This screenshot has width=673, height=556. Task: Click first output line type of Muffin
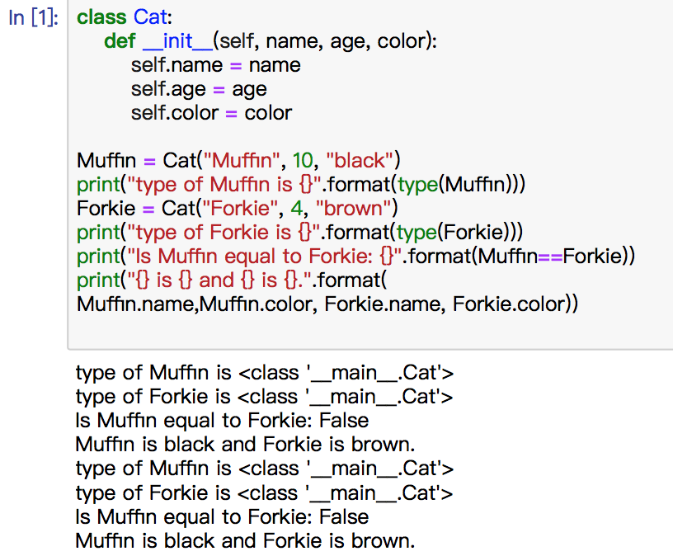(265, 373)
